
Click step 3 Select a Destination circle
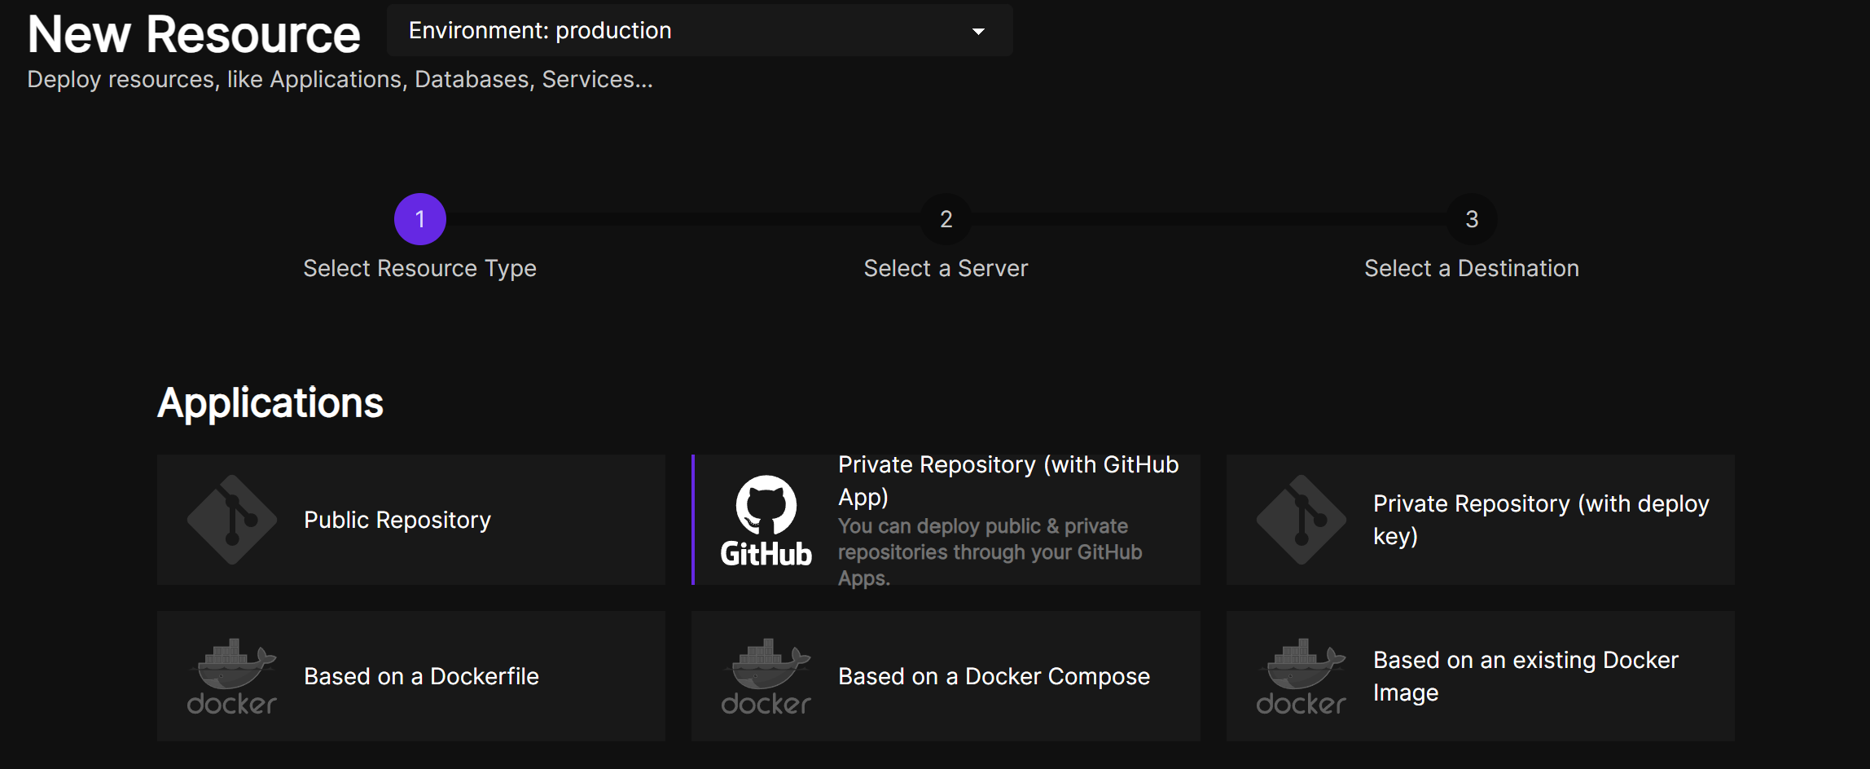click(x=1472, y=218)
